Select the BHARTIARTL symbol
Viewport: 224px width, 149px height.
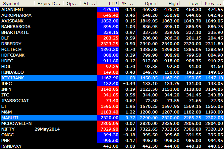15,32
